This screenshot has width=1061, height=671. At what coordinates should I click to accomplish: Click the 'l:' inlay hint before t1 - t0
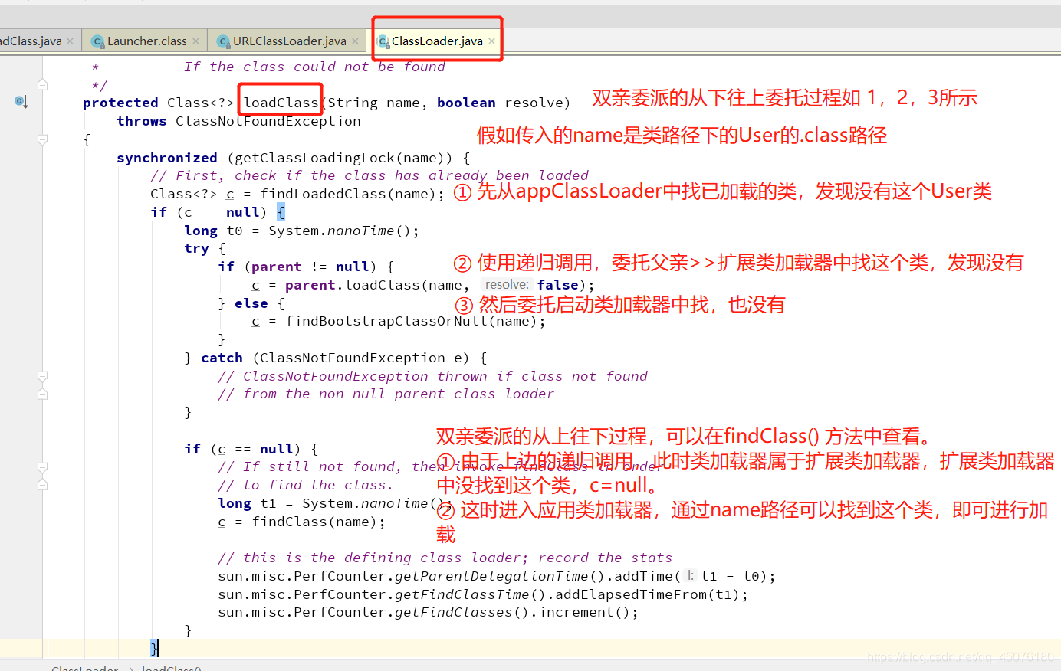[x=690, y=576]
